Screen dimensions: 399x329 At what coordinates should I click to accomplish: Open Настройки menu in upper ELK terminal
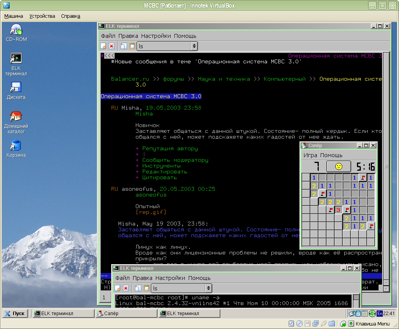[x=156, y=36]
